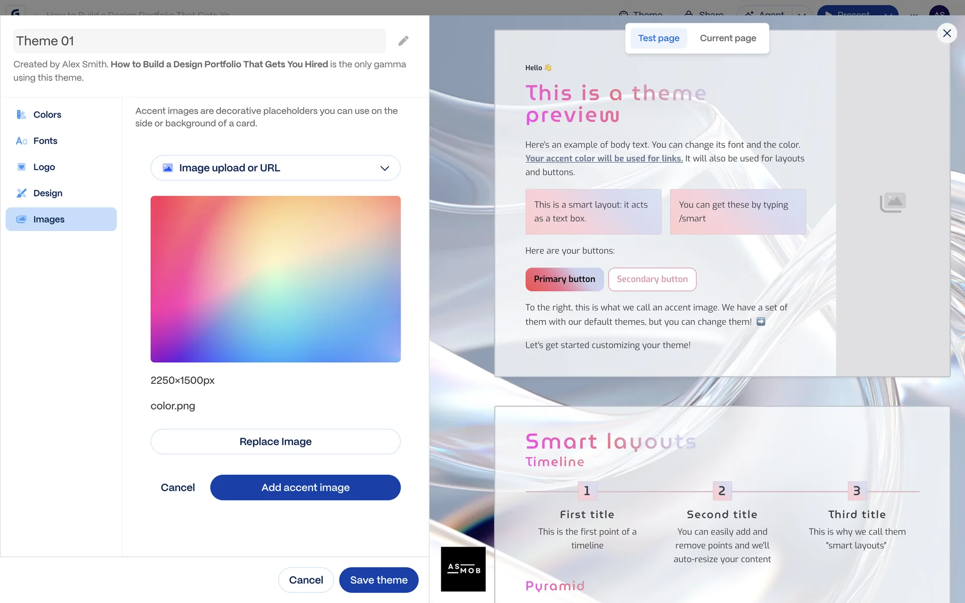Close the theme preview with X
The height and width of the screenshot is (603, 965).
pos(947,33)
